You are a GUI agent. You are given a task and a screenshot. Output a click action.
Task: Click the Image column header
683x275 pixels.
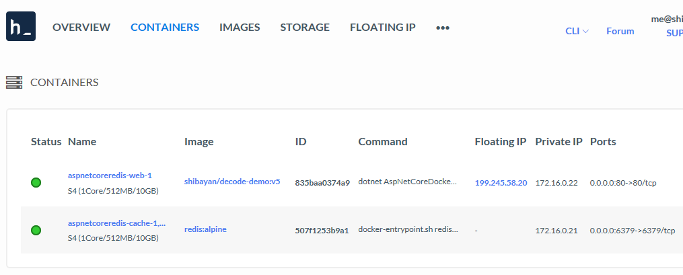tap(199, 142)
